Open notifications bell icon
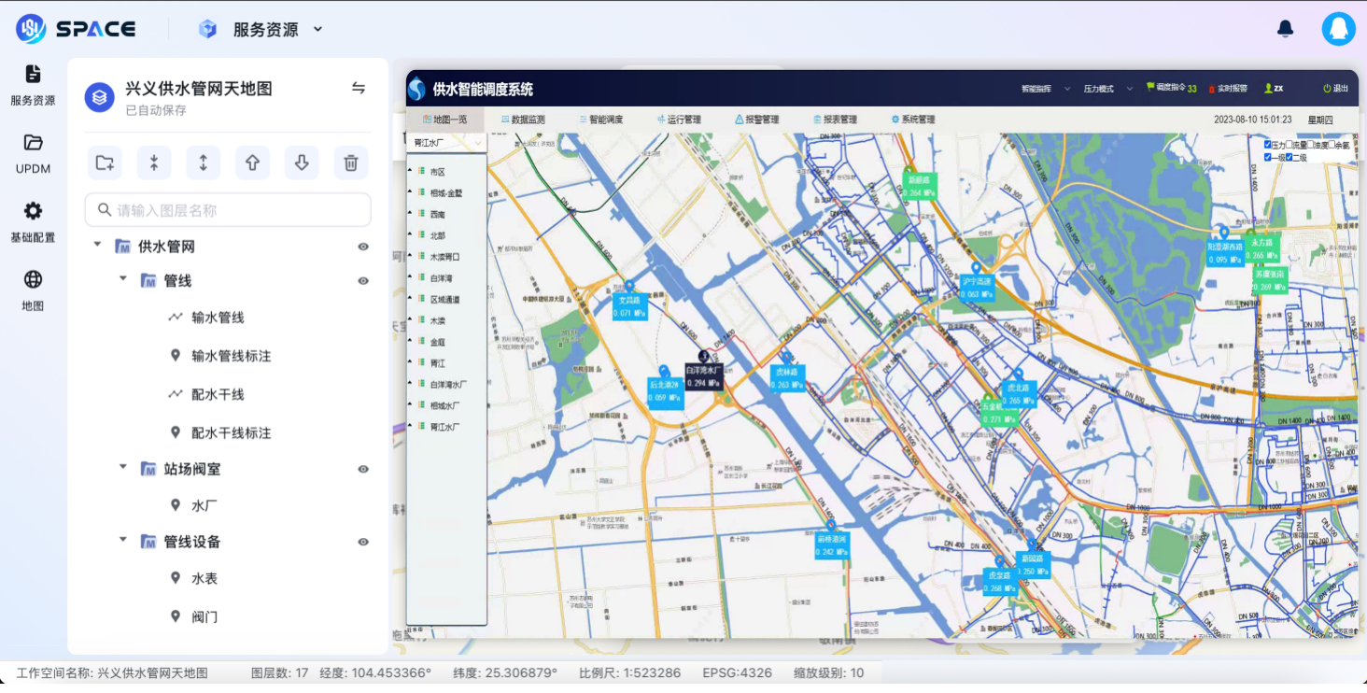This screenshot has height=693, width=1367. coord(1286,29)
